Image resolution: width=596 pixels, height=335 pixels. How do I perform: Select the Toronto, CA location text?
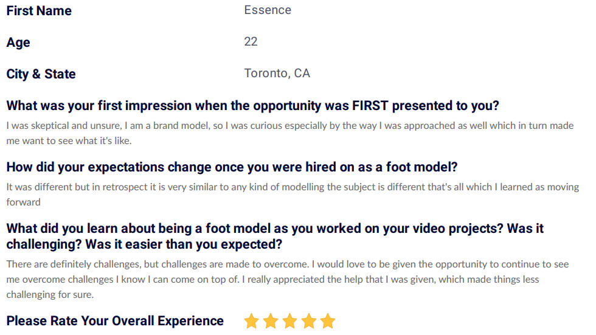(x=277, y=73)
